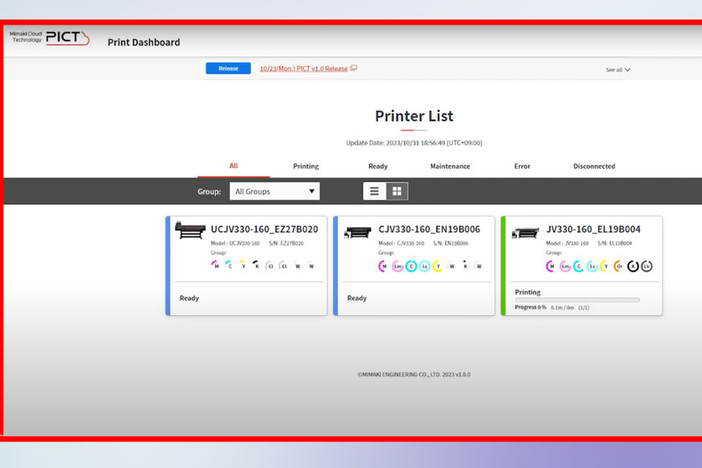Open printer UCJV330-160_EZ27B020 title
The height and width of the screenshot is (468, 702).
tap(264, 229)
